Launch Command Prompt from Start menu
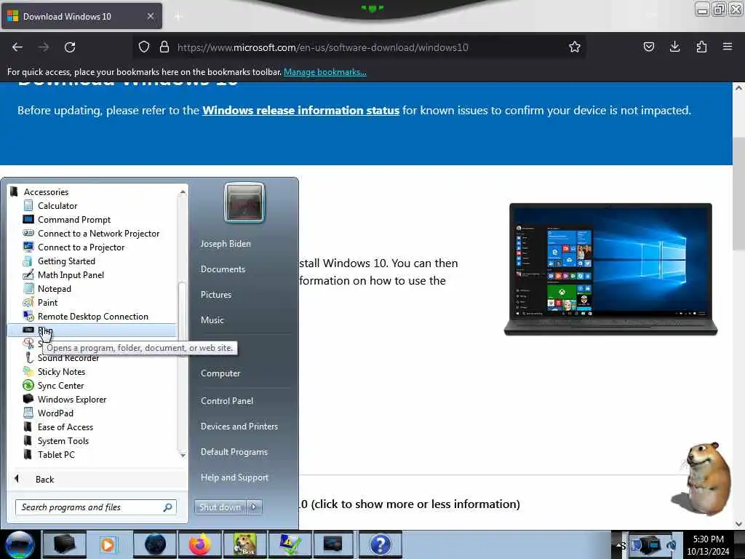745x559 pixels. pyautogui.click(x=73, y=220)
